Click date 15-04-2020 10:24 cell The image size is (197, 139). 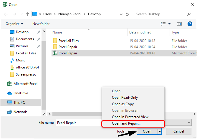point(142,47)
